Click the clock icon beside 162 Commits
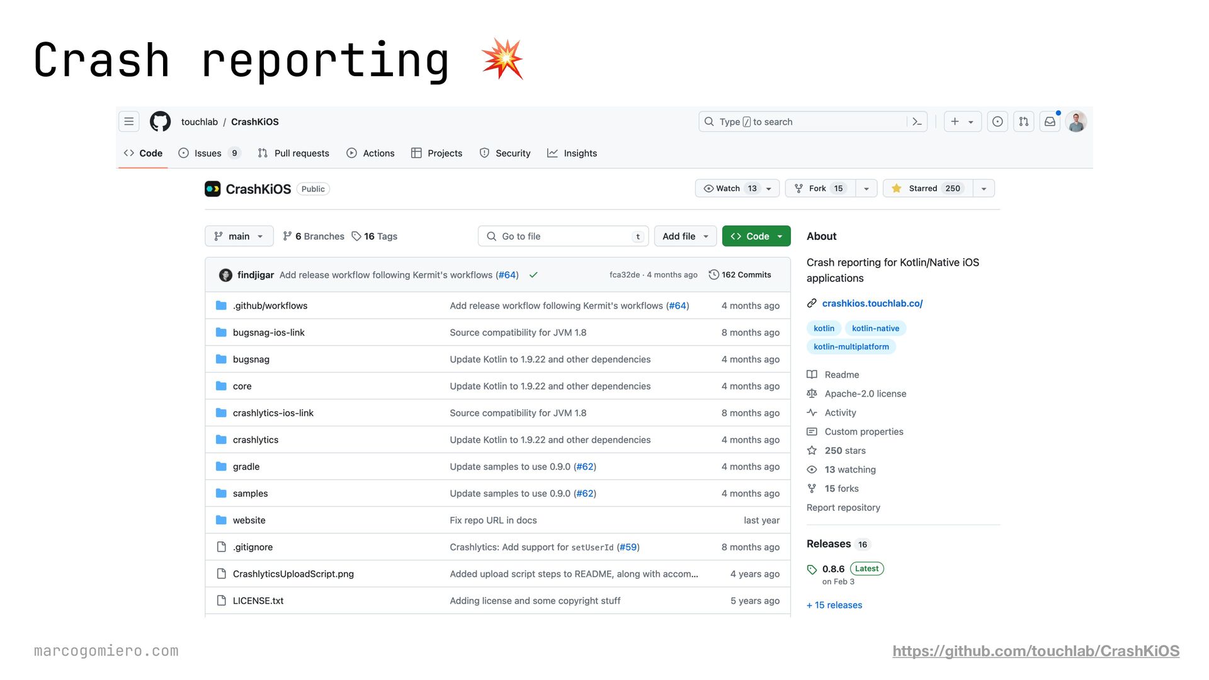1209x680 pixels. click(713, 275)
